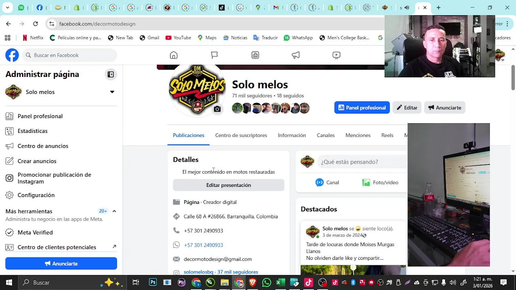
Task: Click the Panel profesional blue button
Action: (362, 108)
